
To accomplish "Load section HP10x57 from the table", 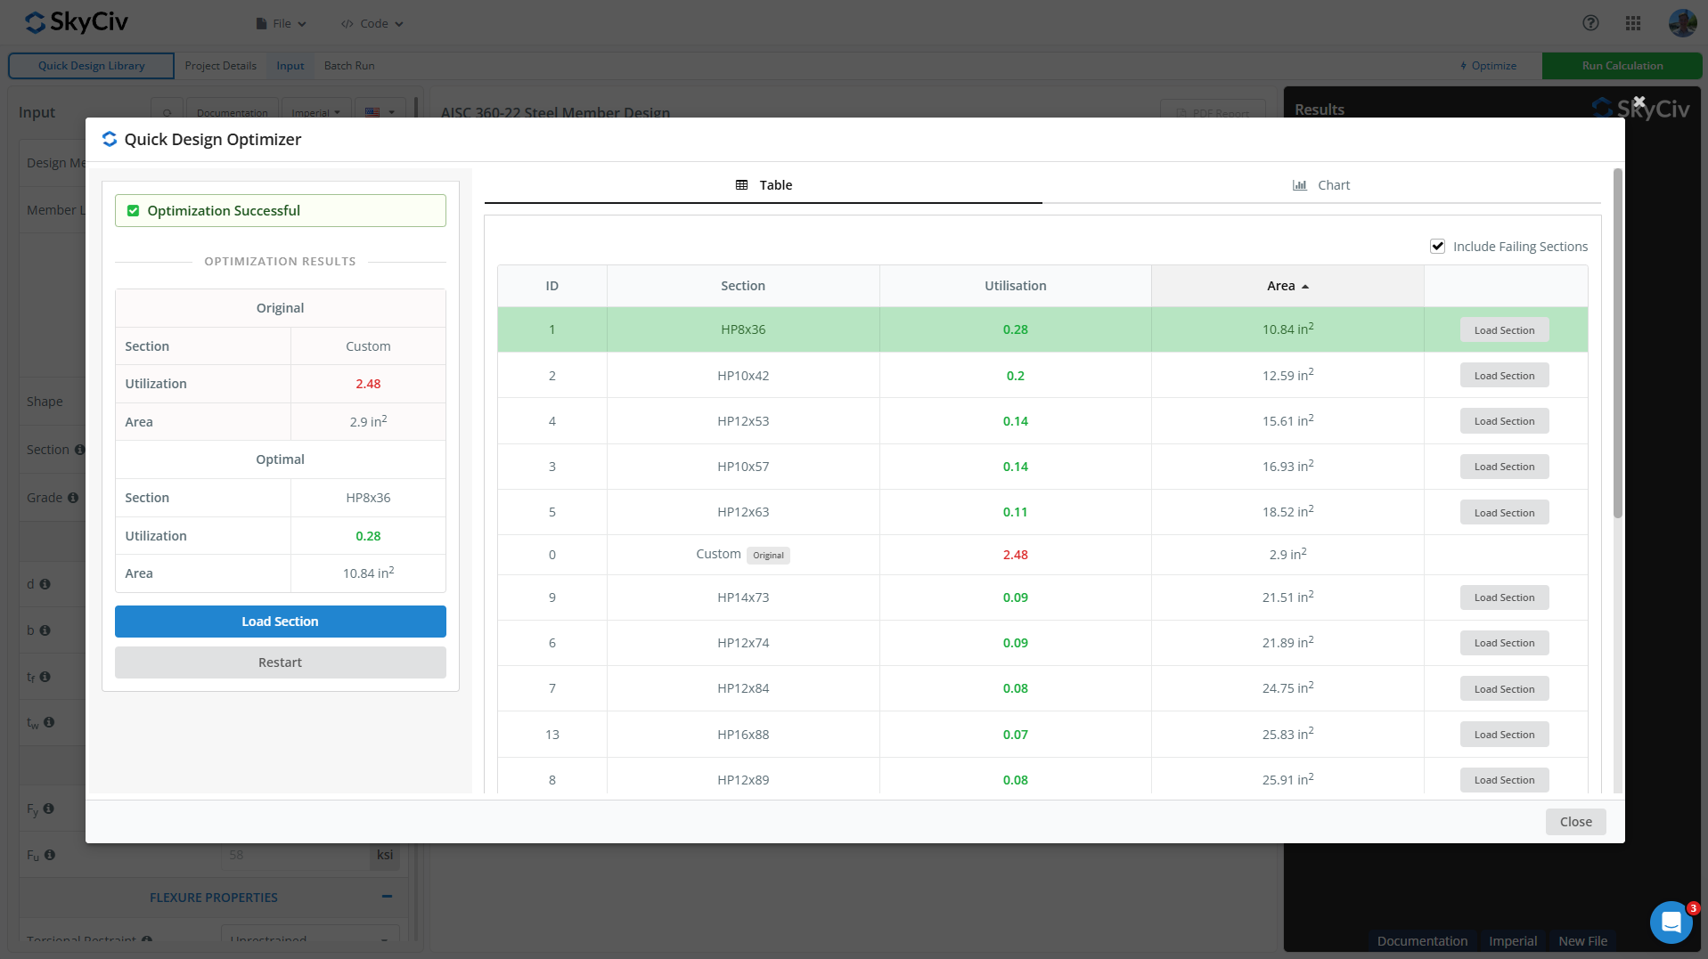I will pos(1504,467).
